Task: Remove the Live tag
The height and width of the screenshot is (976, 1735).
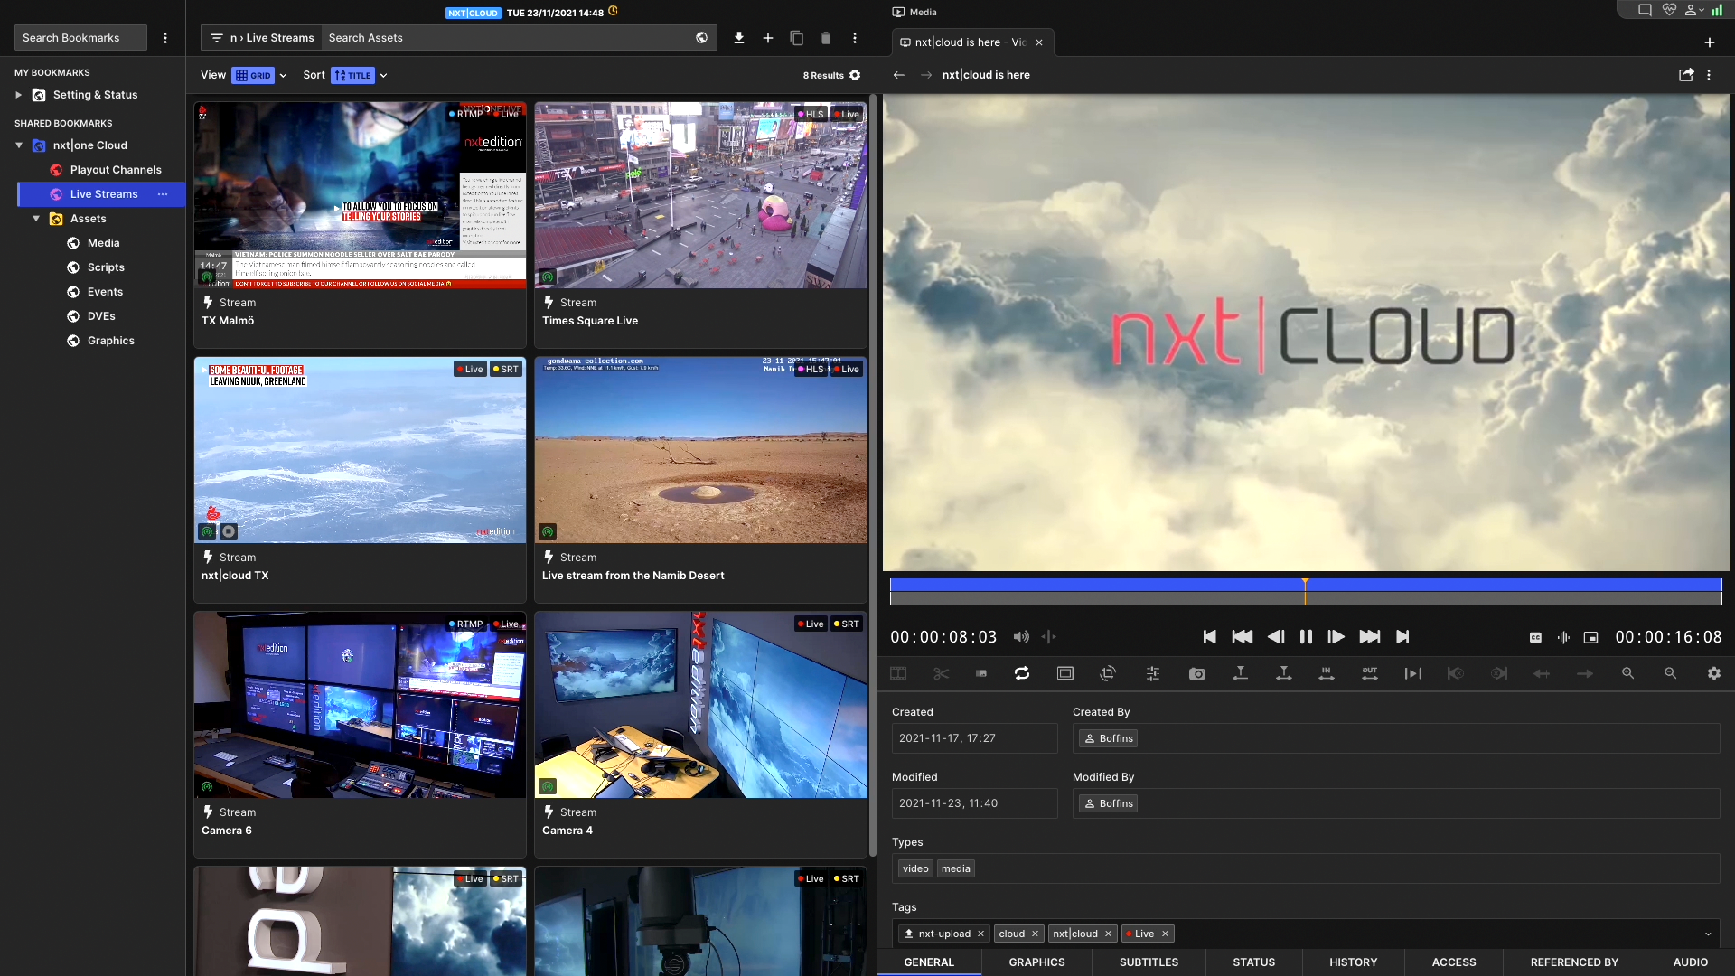Action: coord(1165,934)
